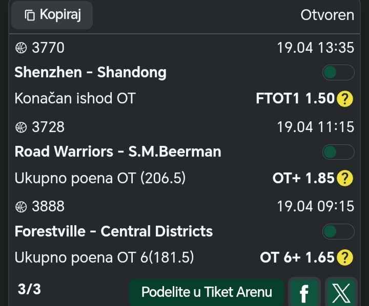Viewport: 369px width, 306px height.
Task: Click the FTOT1 1.50 odds value
Action: 295,98
